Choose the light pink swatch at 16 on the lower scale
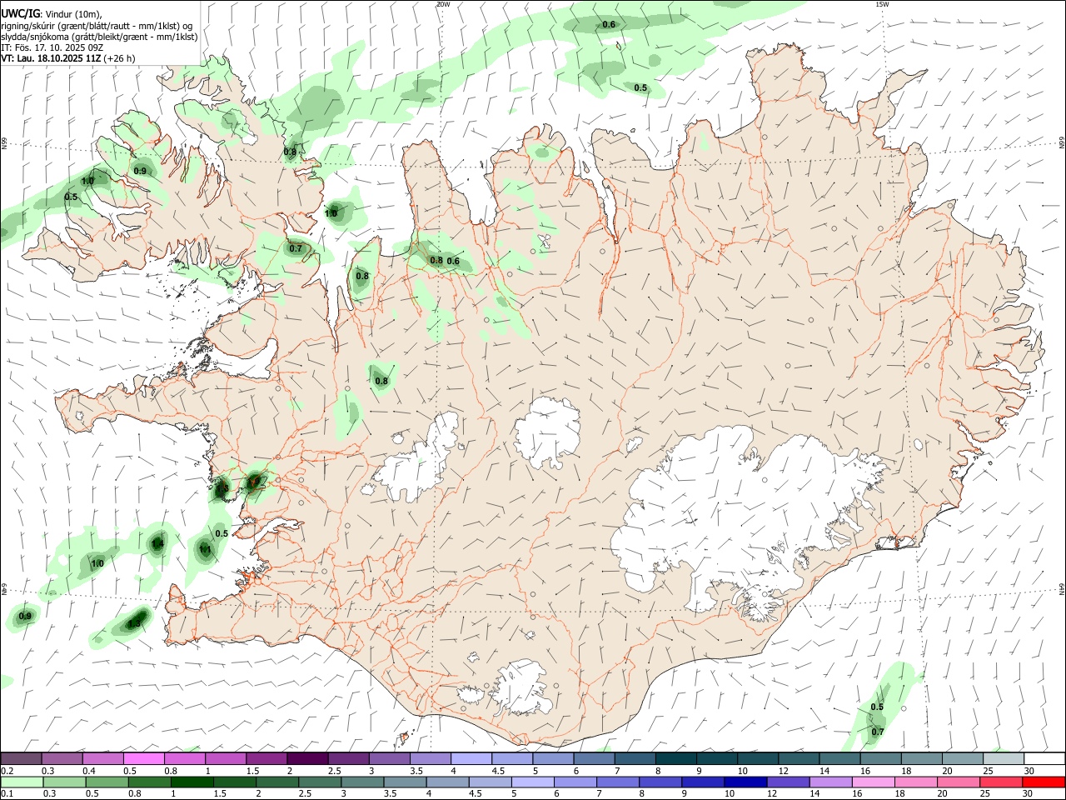Screen dimensions: 1066x800 tap(873, 782)
